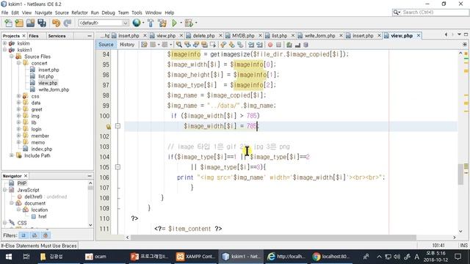Click the Open Project toolbar icon
470x264 pixels.
click(30, 23)
